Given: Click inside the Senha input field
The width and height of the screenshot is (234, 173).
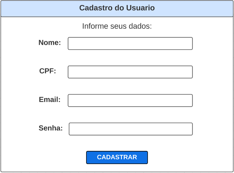Looking at the screenshot, I should [x=130, y=129].
